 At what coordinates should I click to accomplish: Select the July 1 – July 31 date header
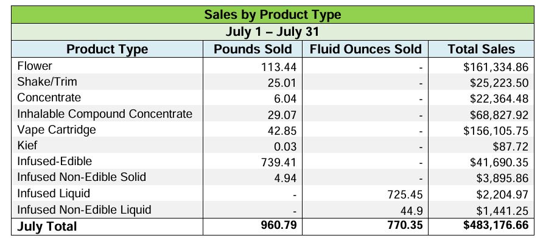(x=271, y=32)
